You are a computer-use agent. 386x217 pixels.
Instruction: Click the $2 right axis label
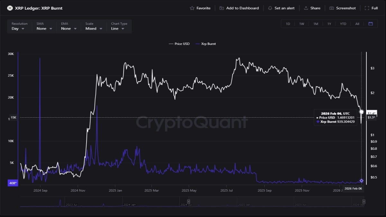[372, 93]
